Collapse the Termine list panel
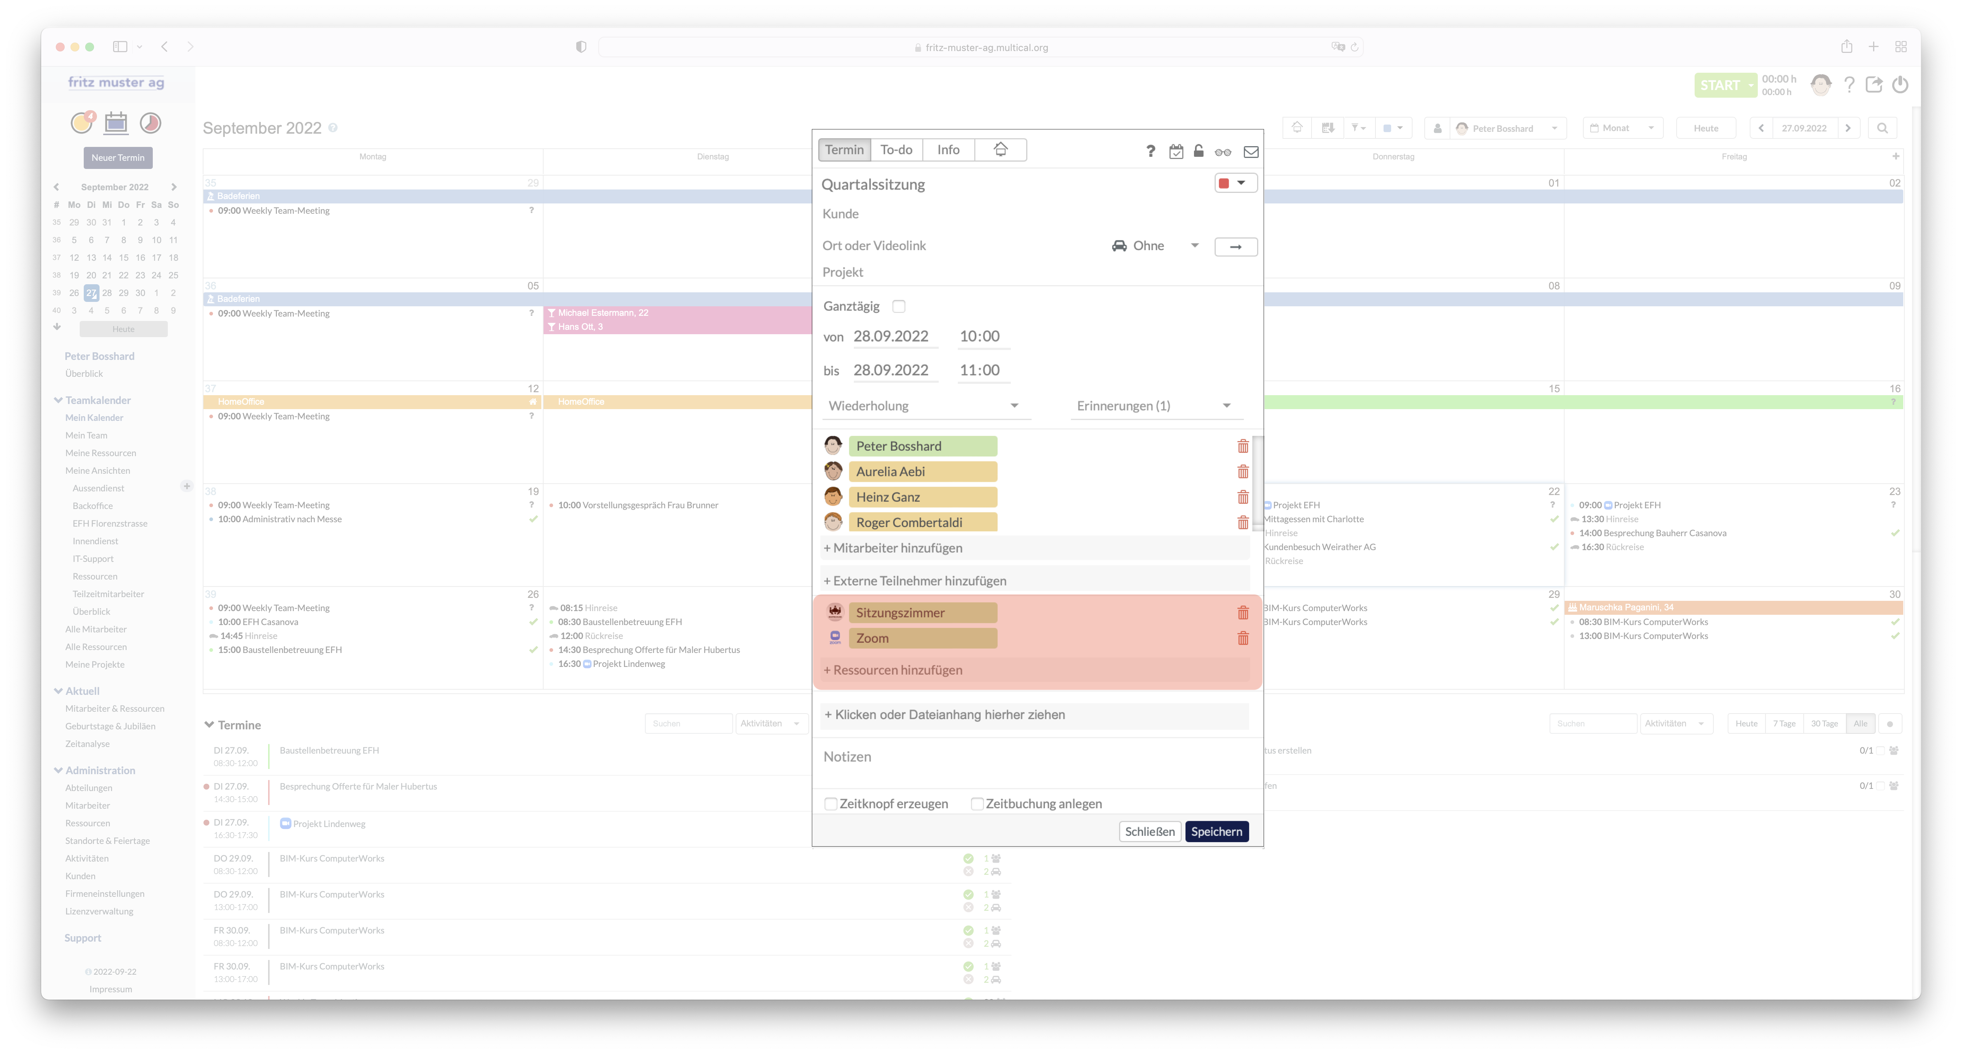The width and height of the screenshot is (1962, 1054). pyautogui.click(x=209, y=724)
